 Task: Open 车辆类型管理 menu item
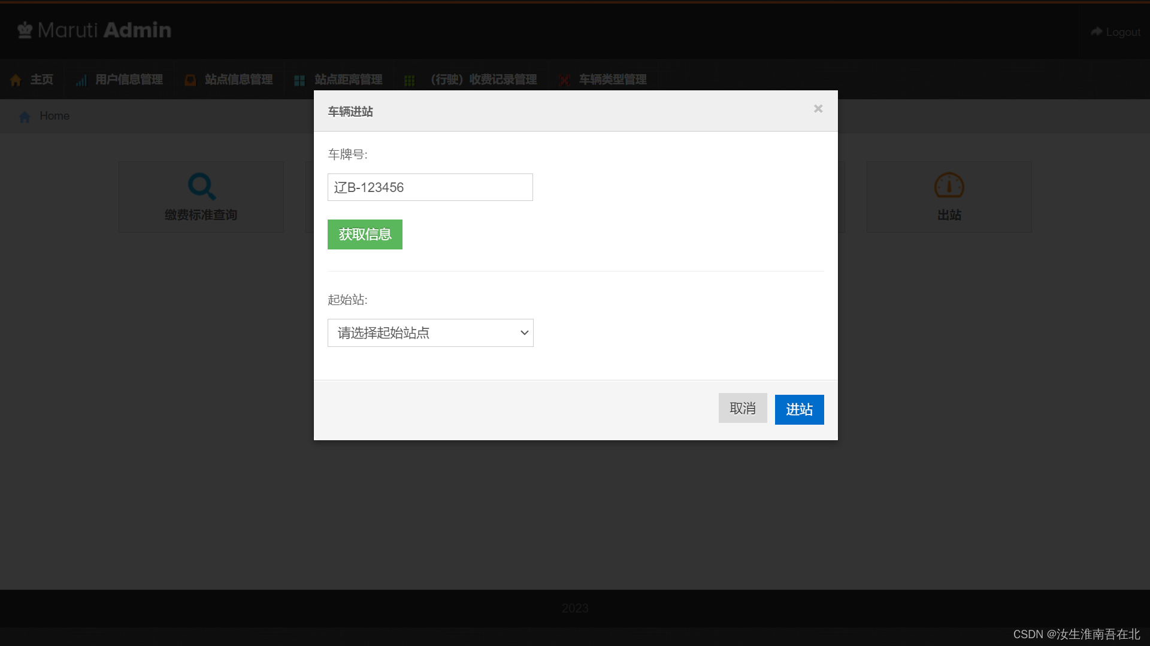pos(603,80)
